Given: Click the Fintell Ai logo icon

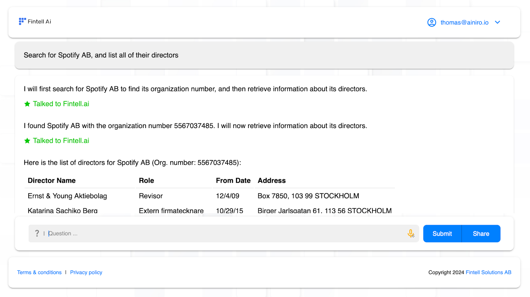Looking at the screenshot, I should [22, 22].
